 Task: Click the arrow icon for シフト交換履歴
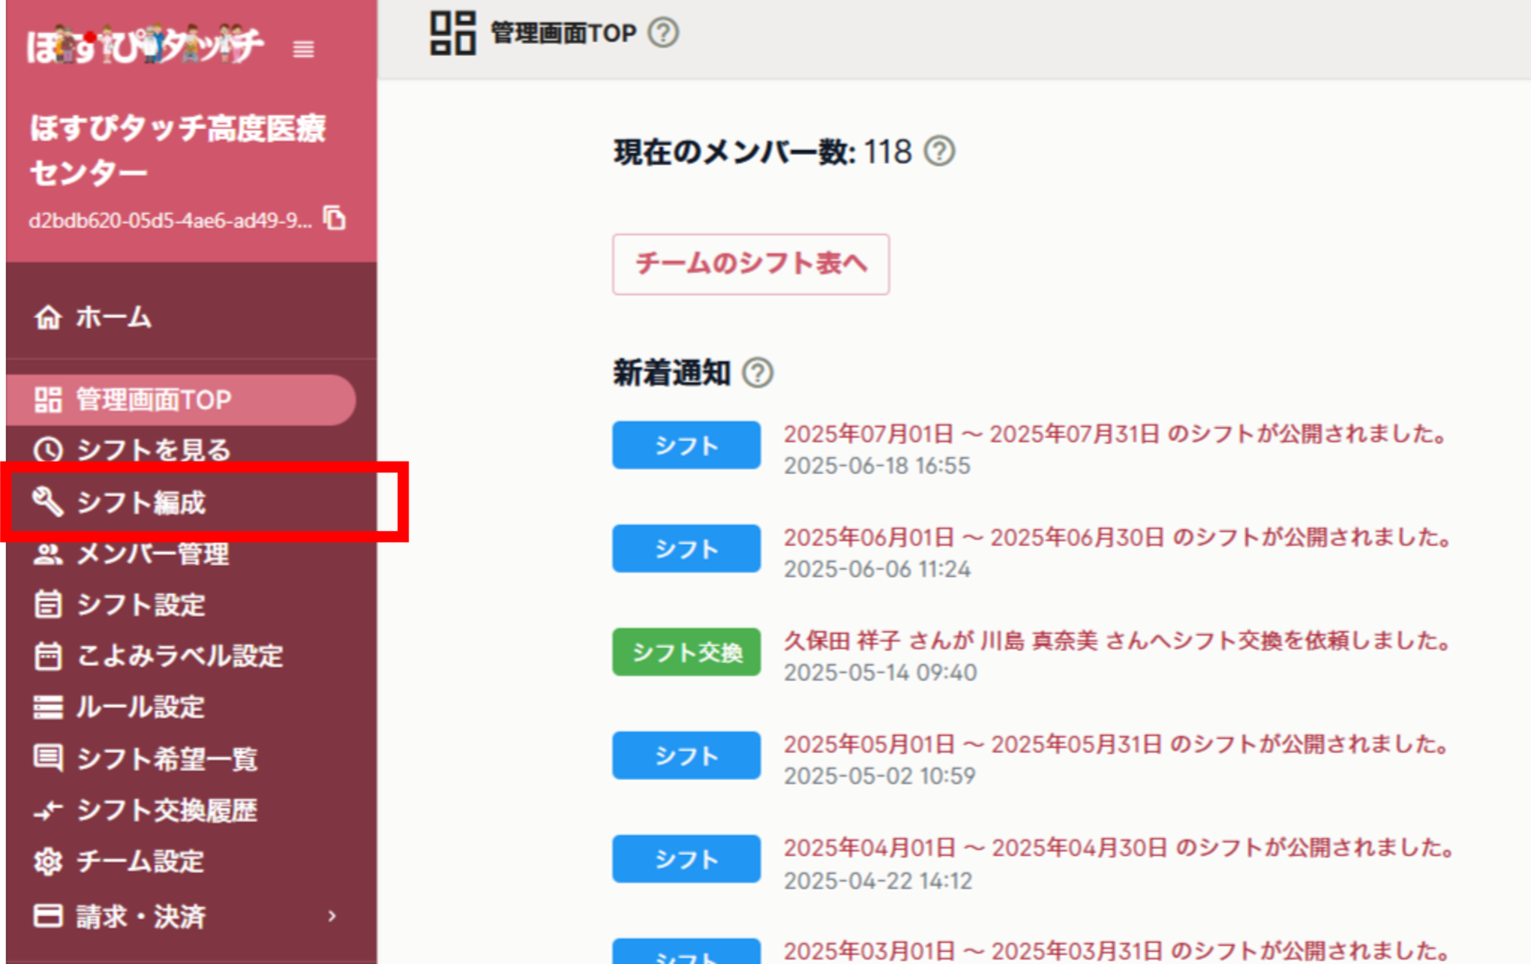[48, 810]
